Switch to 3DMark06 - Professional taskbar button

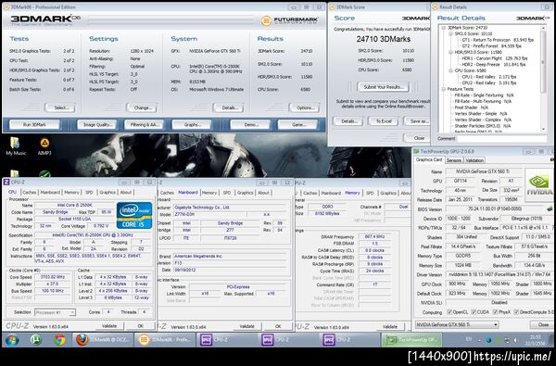point(165,340)
